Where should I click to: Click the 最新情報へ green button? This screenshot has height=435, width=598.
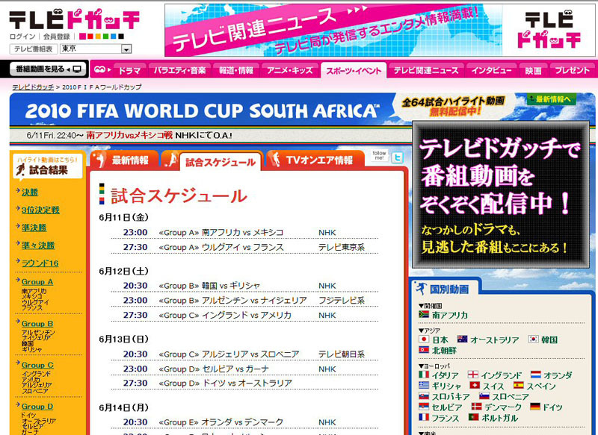click(x=552, y=99)
